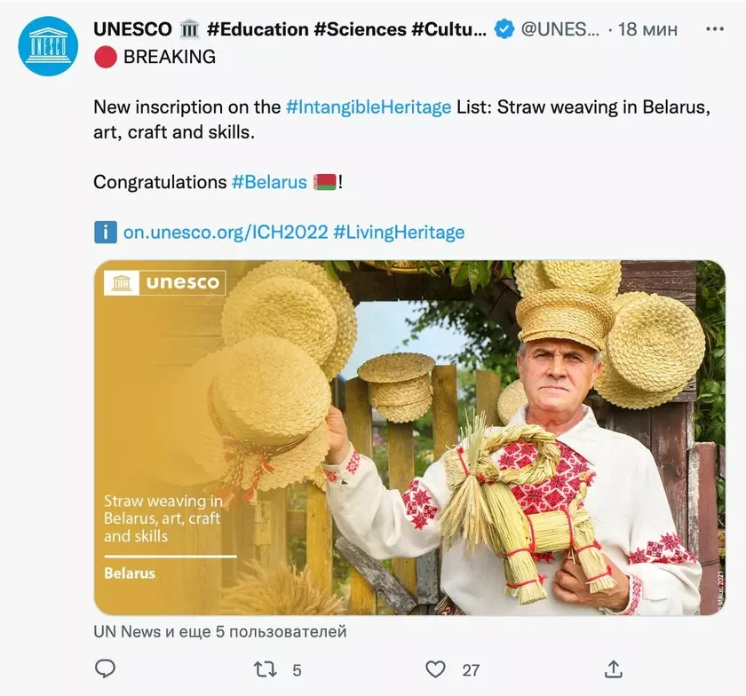
Task: Open the #IntangibleHeritage hashtag
Action: pyautogui.click(x=369, y=107)
